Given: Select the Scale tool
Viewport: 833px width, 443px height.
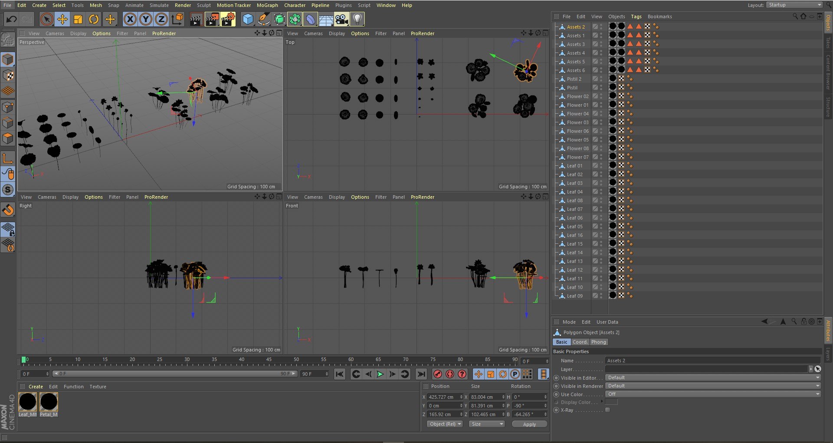Looking at the screenshot, I should [x=78, y=19].
